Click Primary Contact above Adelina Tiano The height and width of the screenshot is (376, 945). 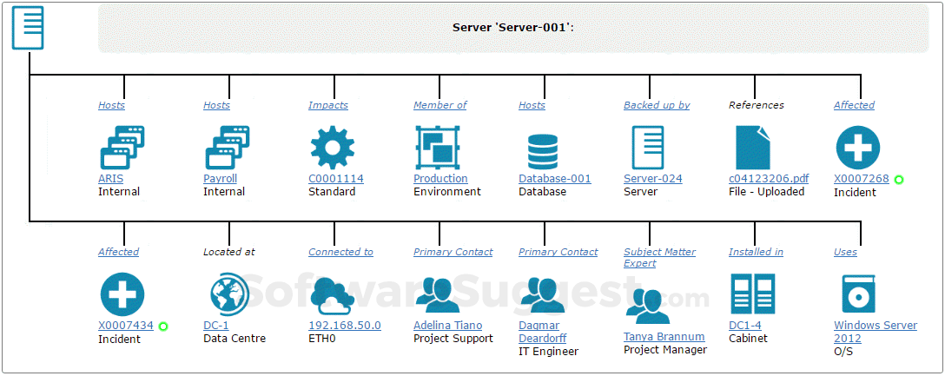click(453, 252)
